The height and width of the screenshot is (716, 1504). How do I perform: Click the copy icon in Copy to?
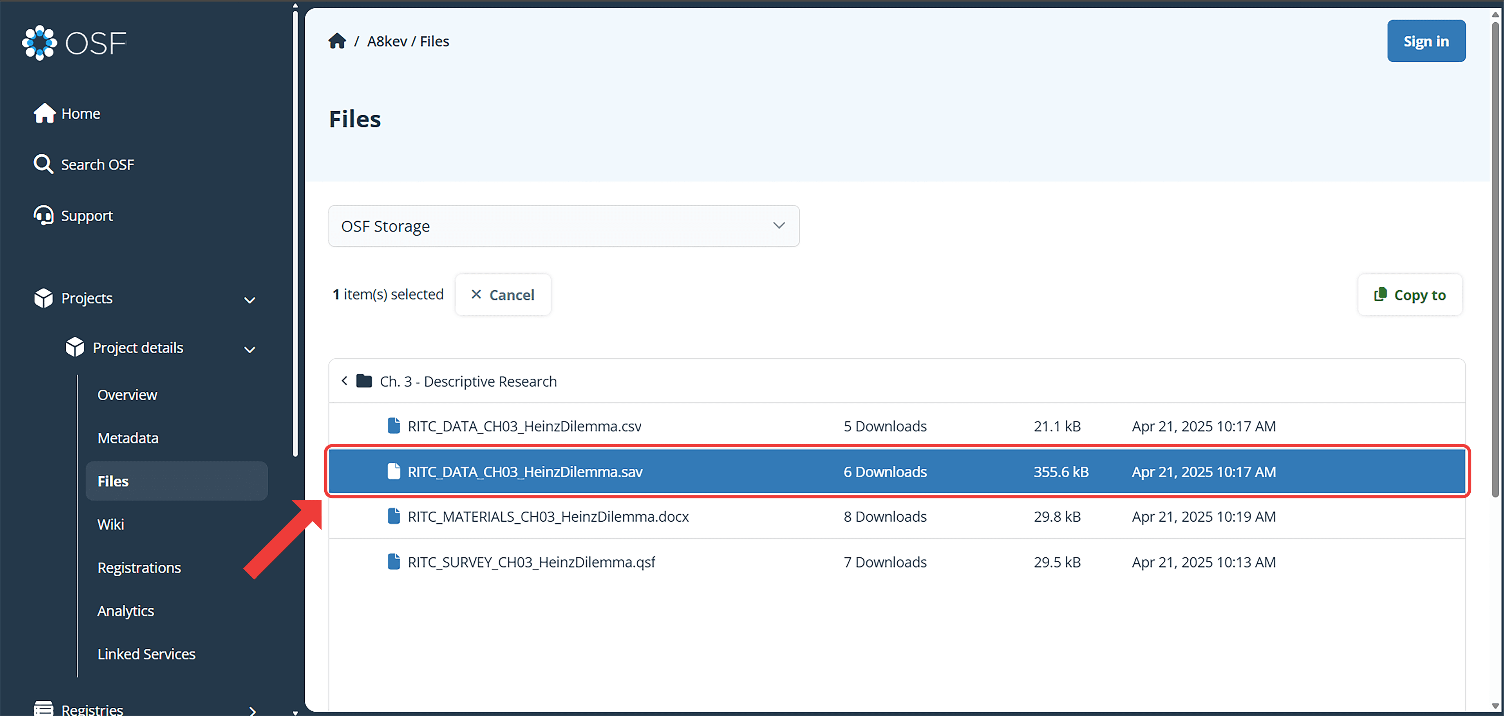coord(1380,294)
